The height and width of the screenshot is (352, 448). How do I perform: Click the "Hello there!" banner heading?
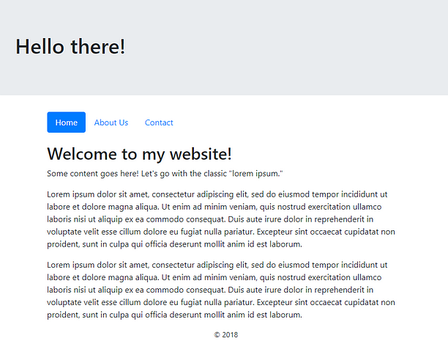point(70,46)
